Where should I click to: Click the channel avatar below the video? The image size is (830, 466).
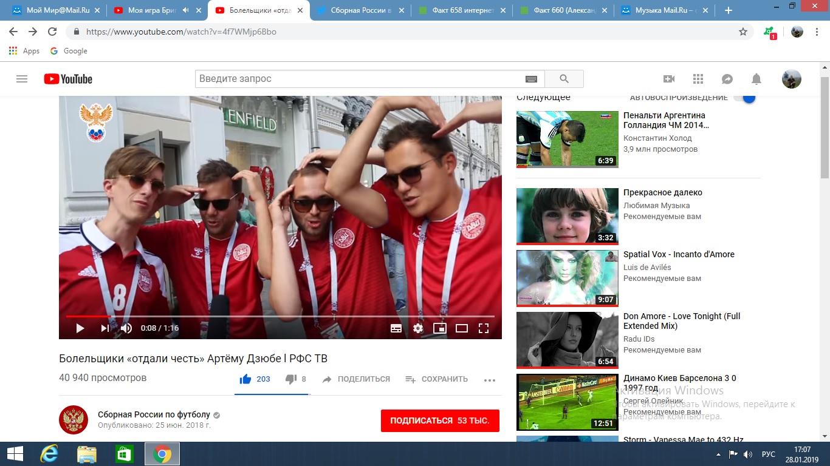click(74, 420)
